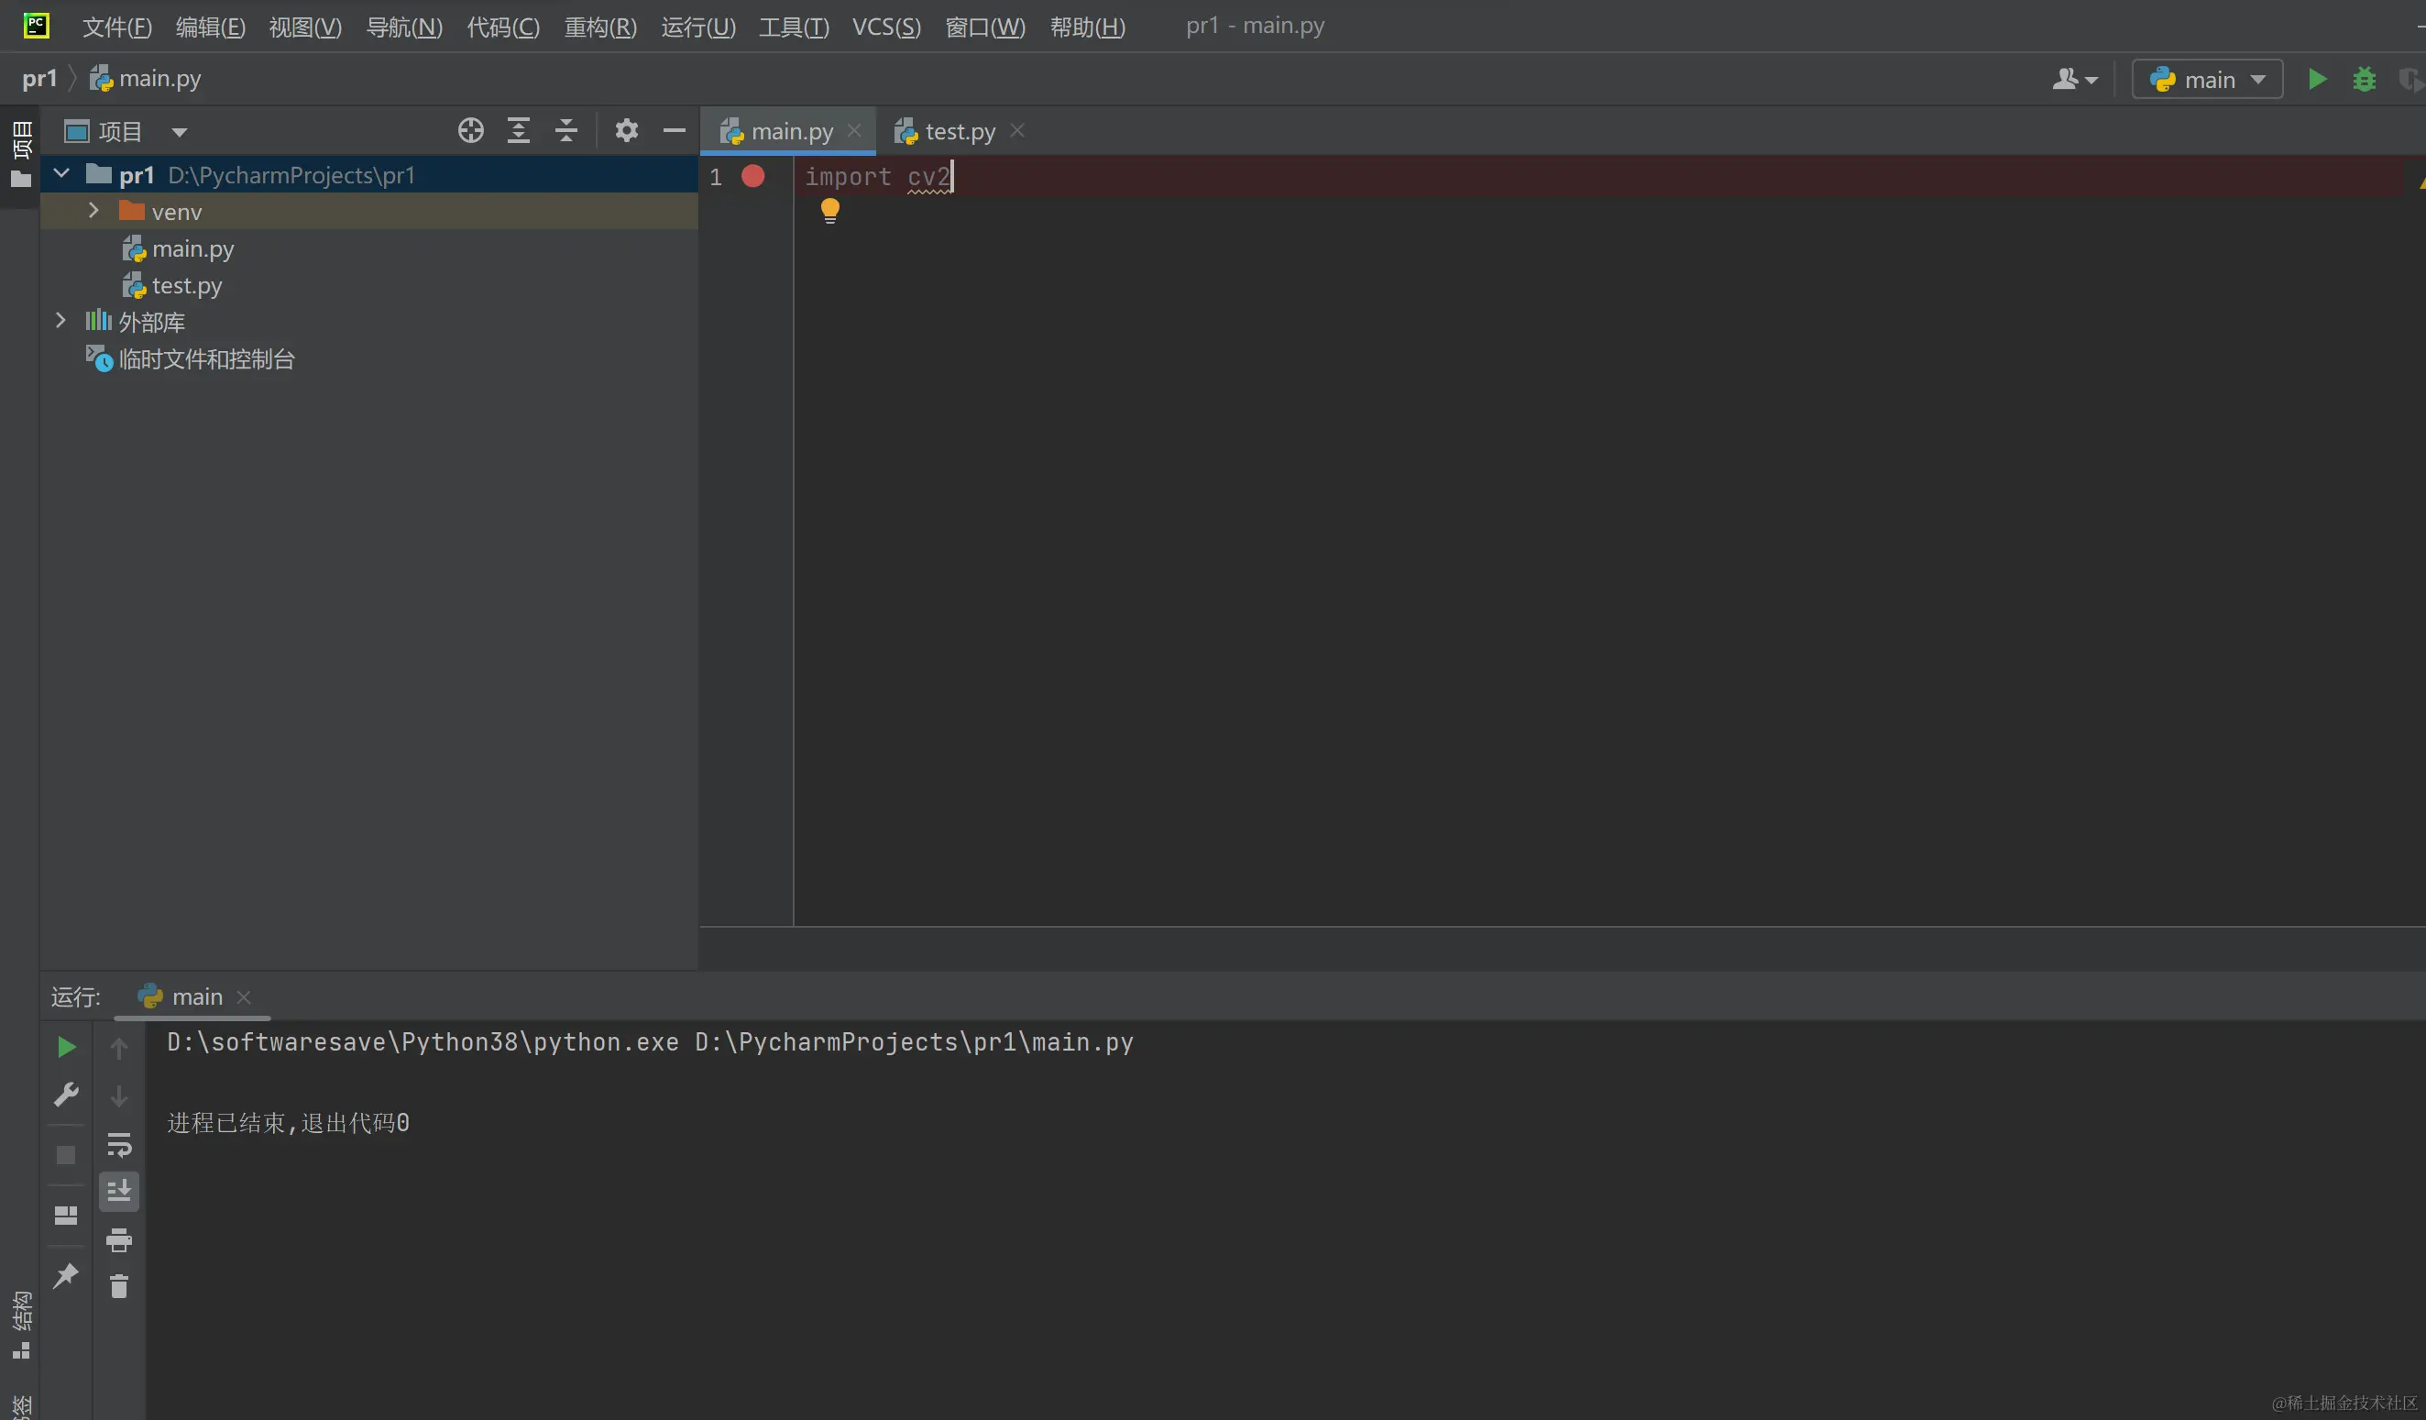Expand the venv folder
Image resolution: width=2426 pixels, height=1420 pixels.
click(93, 211)
